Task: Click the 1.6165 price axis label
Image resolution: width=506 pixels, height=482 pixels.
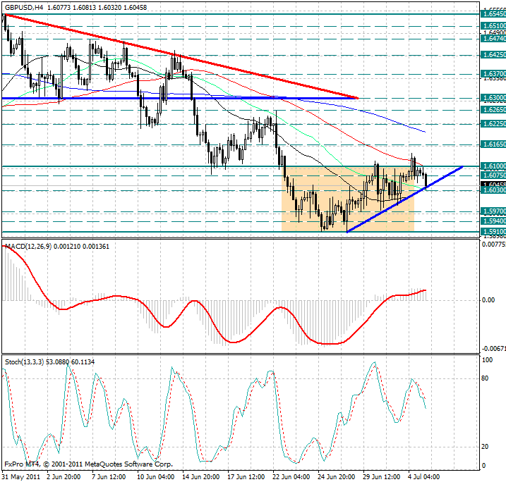Action: pos(493,144)
